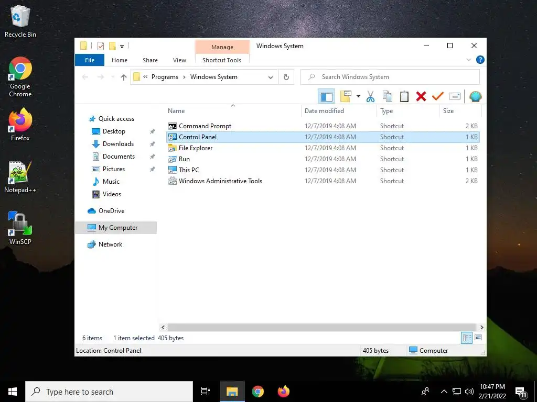Click the orange checkmark Properties icon
This screenshot has width=537, height=402.
[438, 96]
